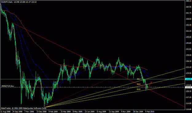Click the 120.35 price axis label

coord(189,91)
